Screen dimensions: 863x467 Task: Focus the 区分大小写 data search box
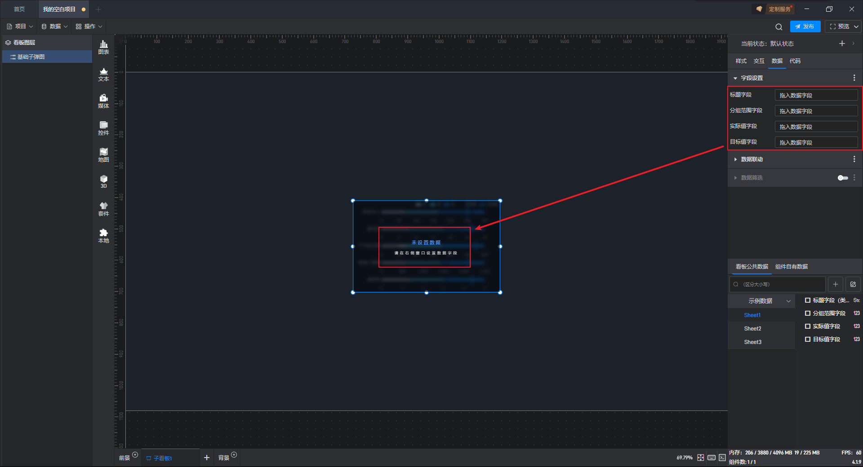point(777,284)
